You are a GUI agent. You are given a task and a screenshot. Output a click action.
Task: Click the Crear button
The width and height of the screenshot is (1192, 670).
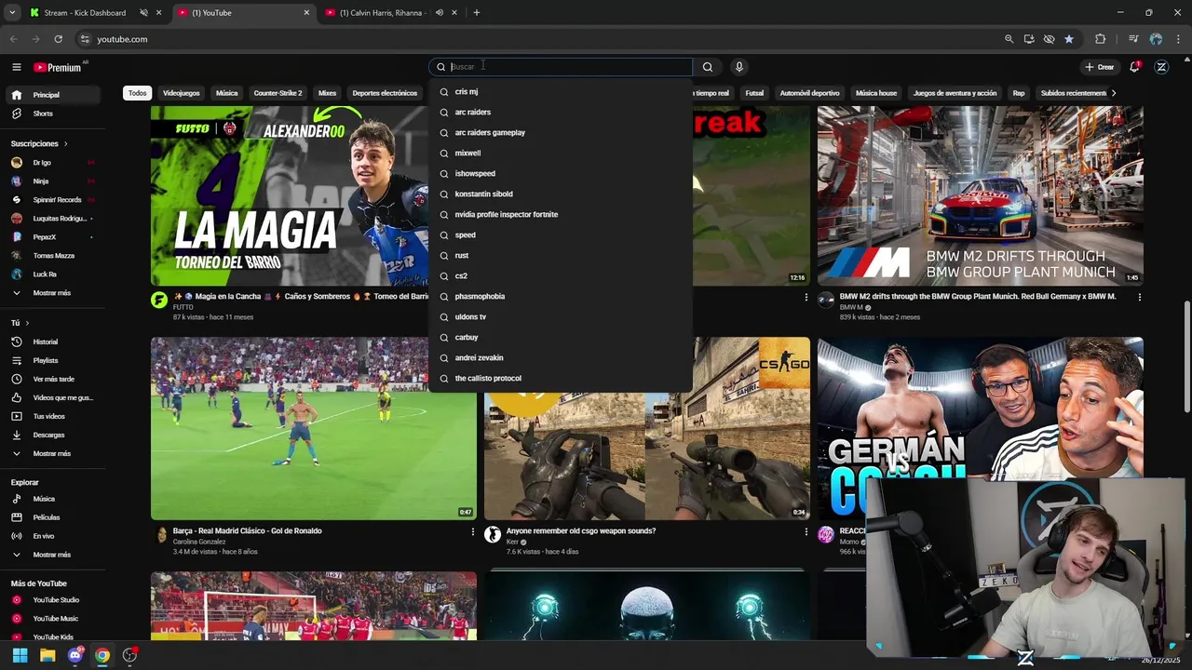tap(1099, 67)
